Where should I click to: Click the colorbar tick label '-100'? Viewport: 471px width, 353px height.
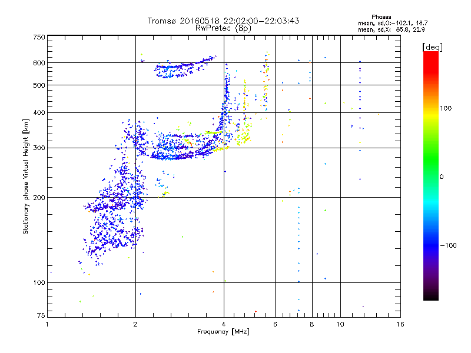(x=449, y=245)
